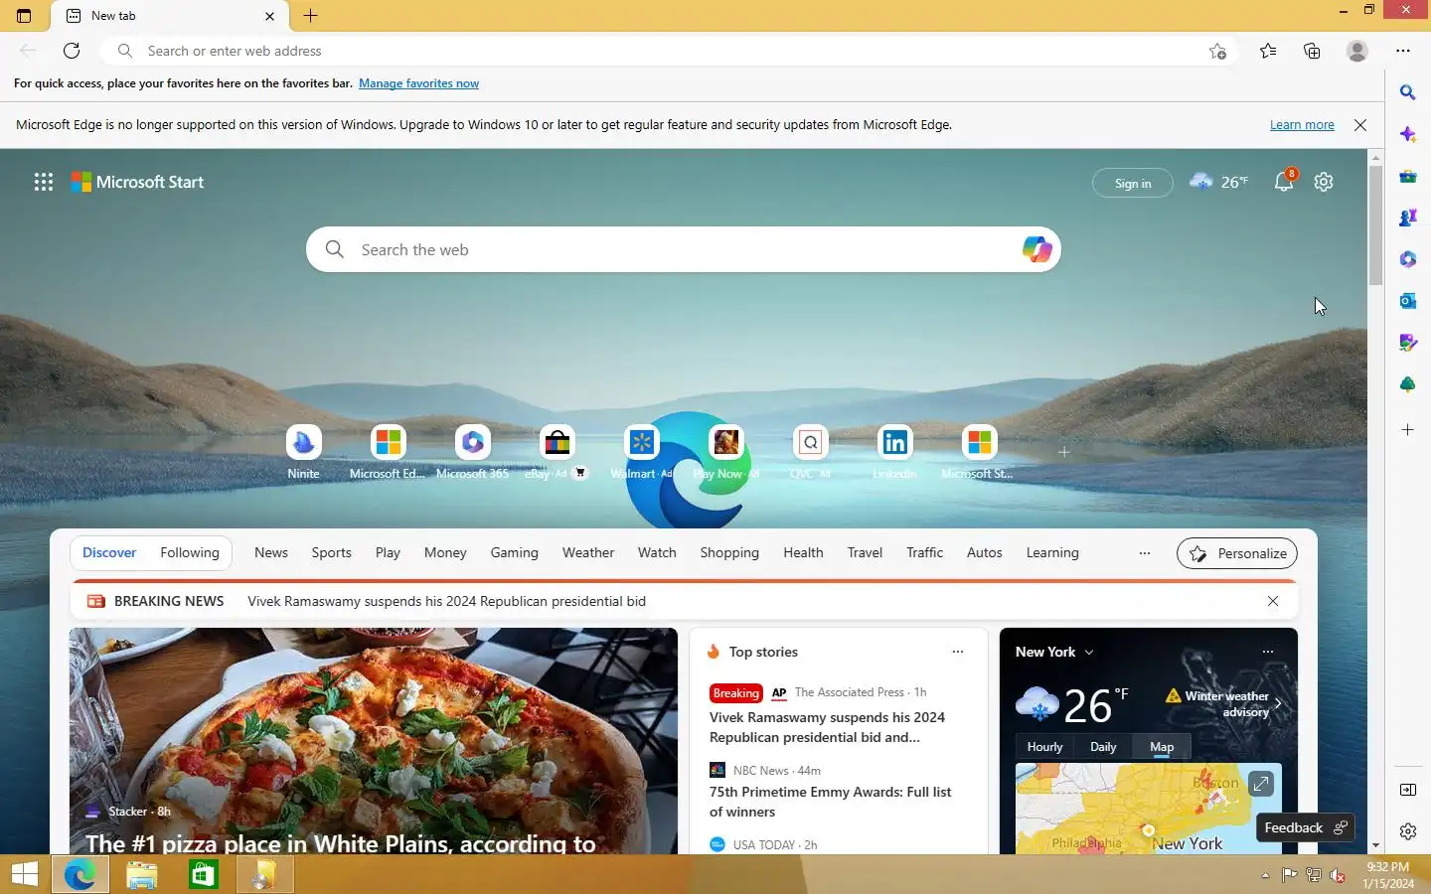The width and height of the screenshot is (1431, 894).
Task: Add this page to favorites star icon
Action: (1217, 51)
